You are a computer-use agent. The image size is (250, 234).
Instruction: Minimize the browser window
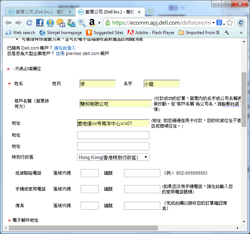tap(217, 4)
